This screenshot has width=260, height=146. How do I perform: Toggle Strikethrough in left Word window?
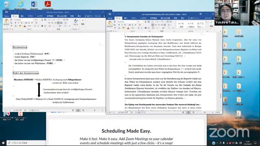tap(26, 23)
